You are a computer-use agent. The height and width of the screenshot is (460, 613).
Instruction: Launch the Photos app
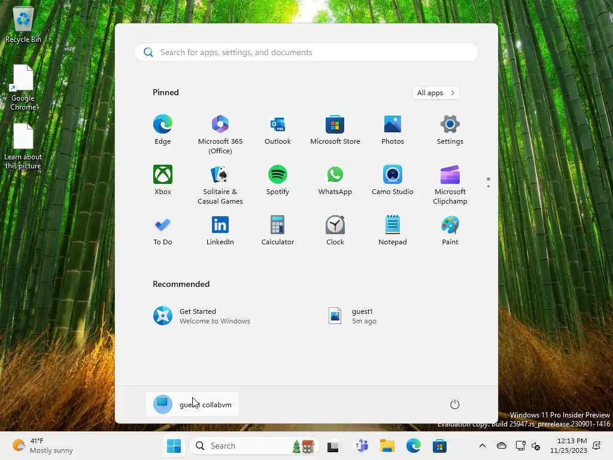[x=393, y=131]
